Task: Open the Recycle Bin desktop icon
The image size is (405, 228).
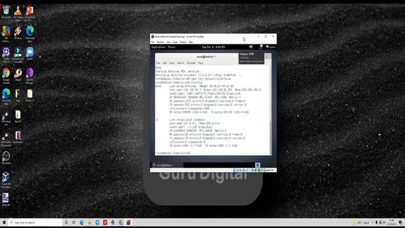Action: [6, 11]
